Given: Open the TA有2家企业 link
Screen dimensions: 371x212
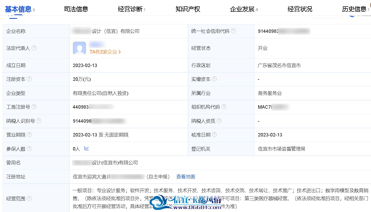Looking at the screenshot, I should click(105, 52).
